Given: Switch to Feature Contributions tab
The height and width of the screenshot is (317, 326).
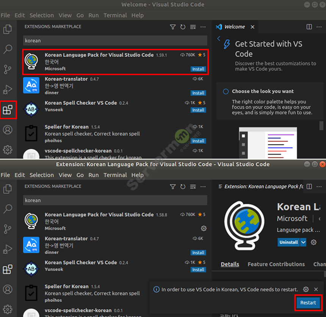Looking at the screenshot, I should pyautogui.click(x=276, y=264).
